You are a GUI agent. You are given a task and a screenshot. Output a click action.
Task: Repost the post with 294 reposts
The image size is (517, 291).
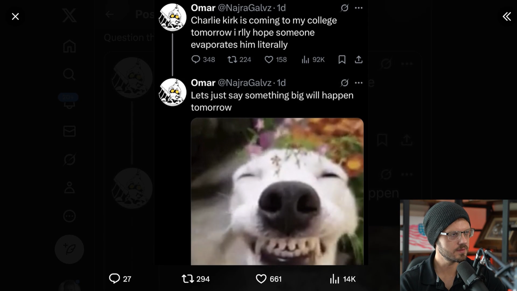tap(196, 279)
